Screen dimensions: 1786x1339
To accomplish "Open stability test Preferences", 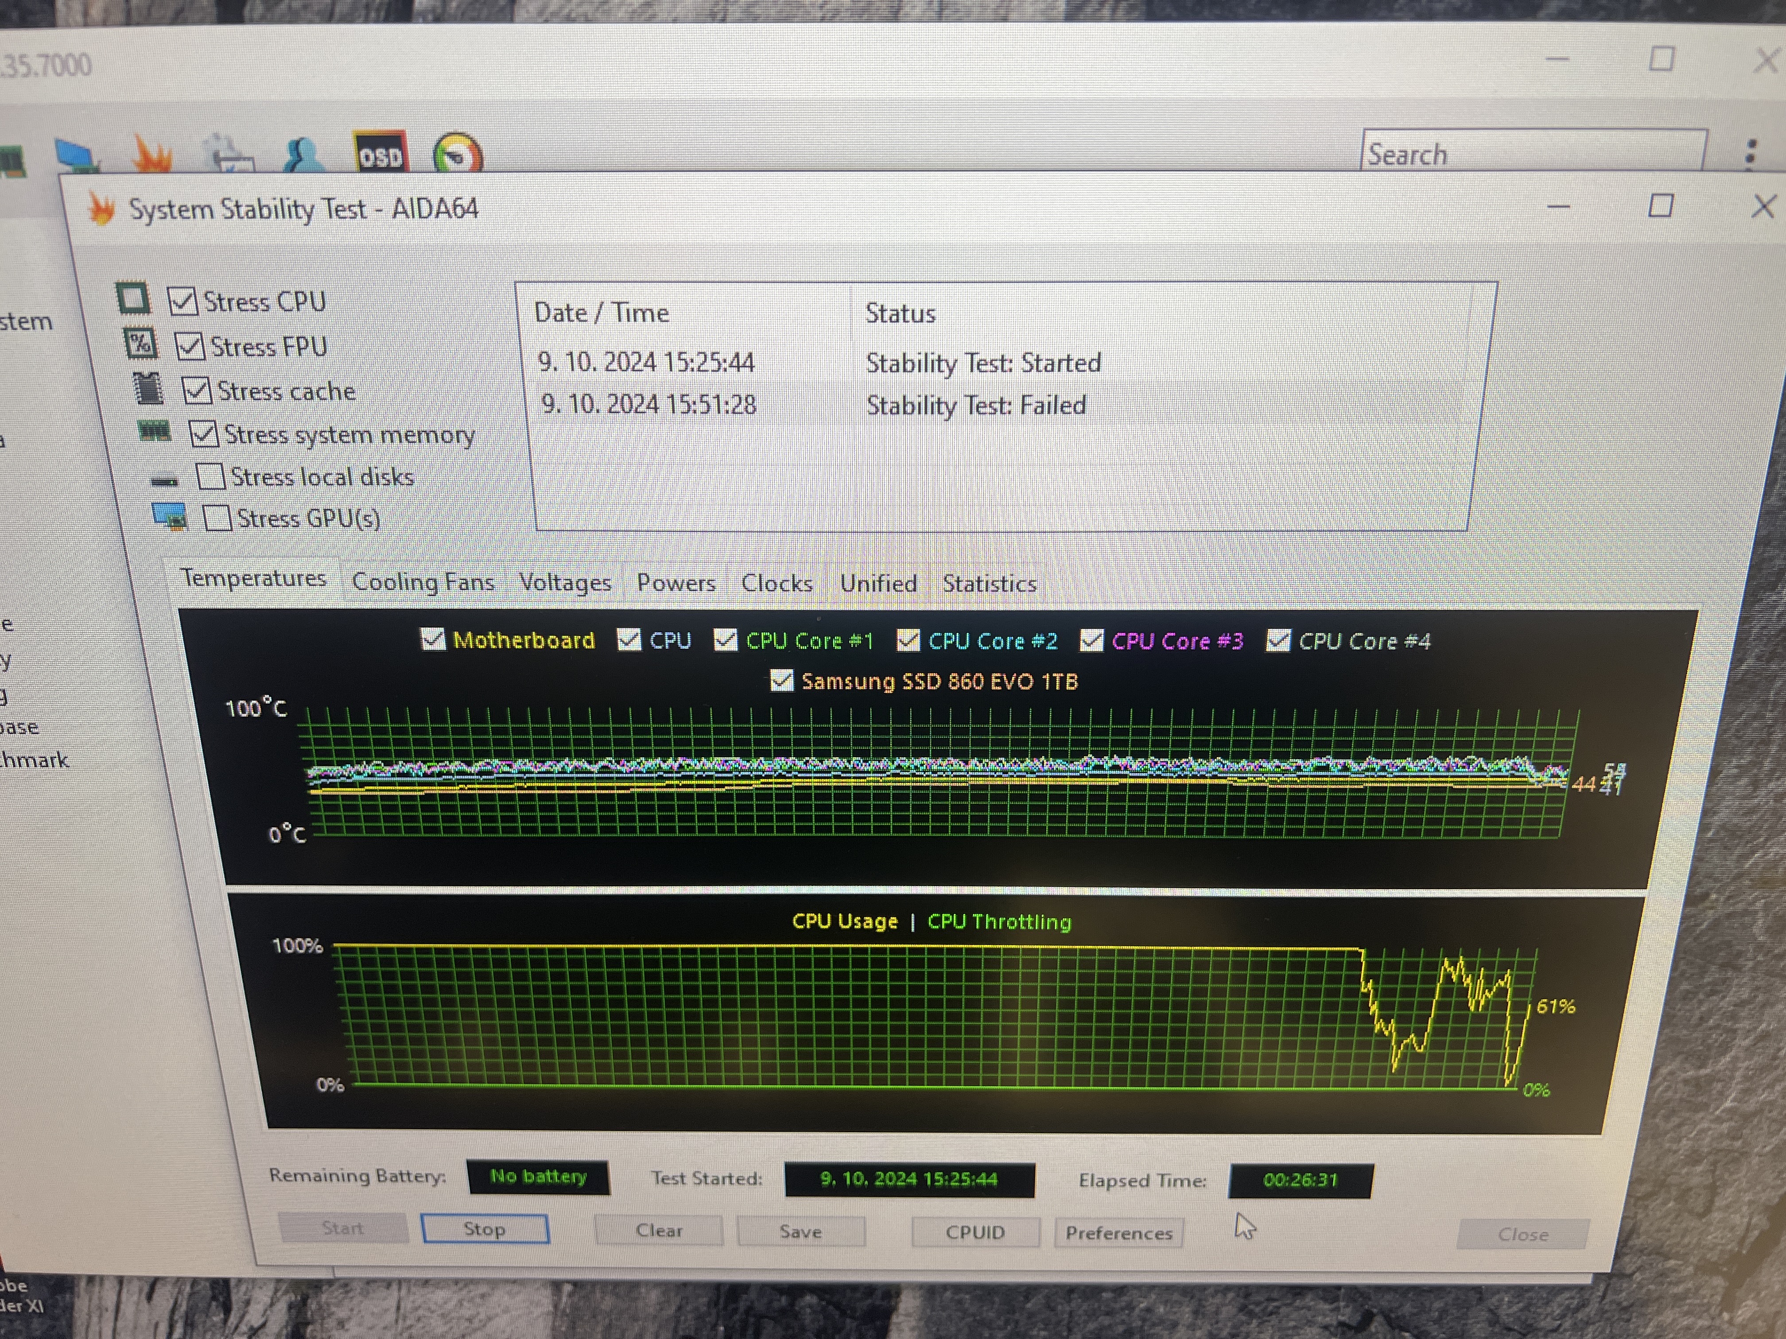I will click(1119, 1233).
